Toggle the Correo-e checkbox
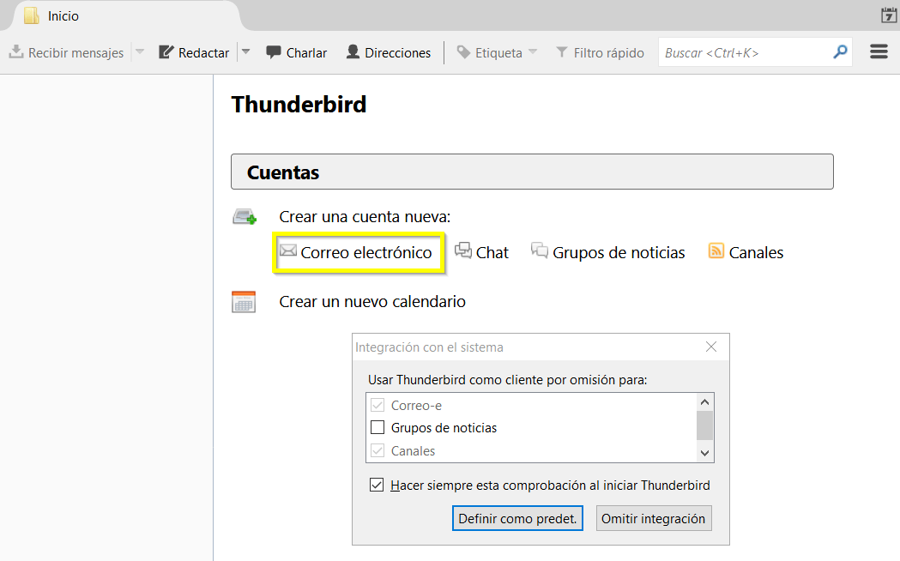This screenshot has width=900, height=561. 378,405
